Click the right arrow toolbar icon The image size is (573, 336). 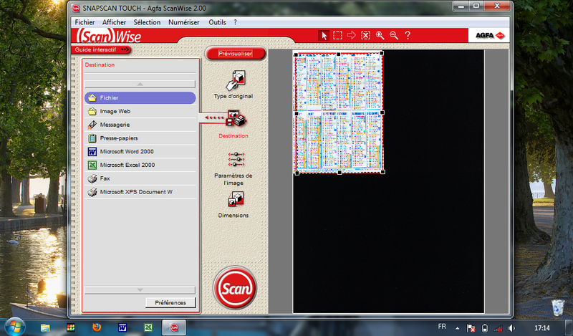[x=352, y=35]
